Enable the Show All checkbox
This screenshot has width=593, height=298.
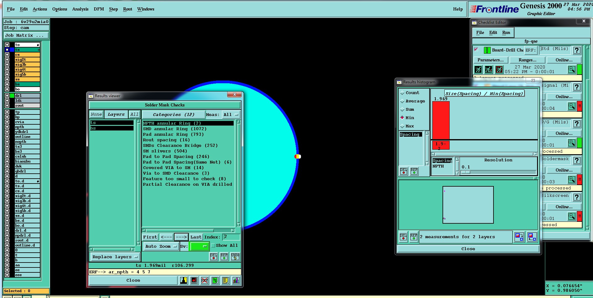pos(213,246)
